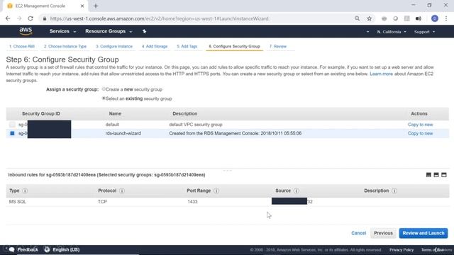Reload the page with the refresh icon
454x255 pixels.
click(31, 18)
